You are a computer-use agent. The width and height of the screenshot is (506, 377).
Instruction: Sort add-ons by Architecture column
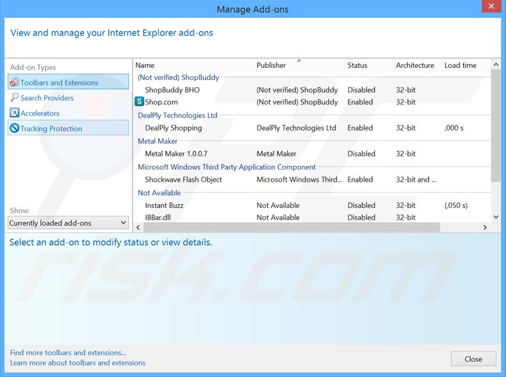(x=417, y=65)
